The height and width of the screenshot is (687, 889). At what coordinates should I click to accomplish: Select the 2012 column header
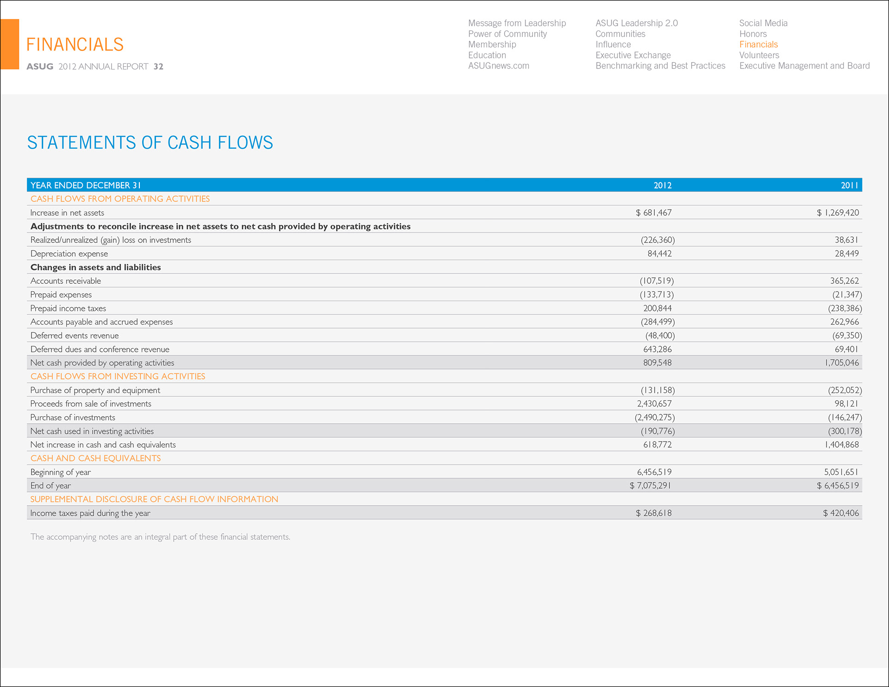[x=662, y=185]
